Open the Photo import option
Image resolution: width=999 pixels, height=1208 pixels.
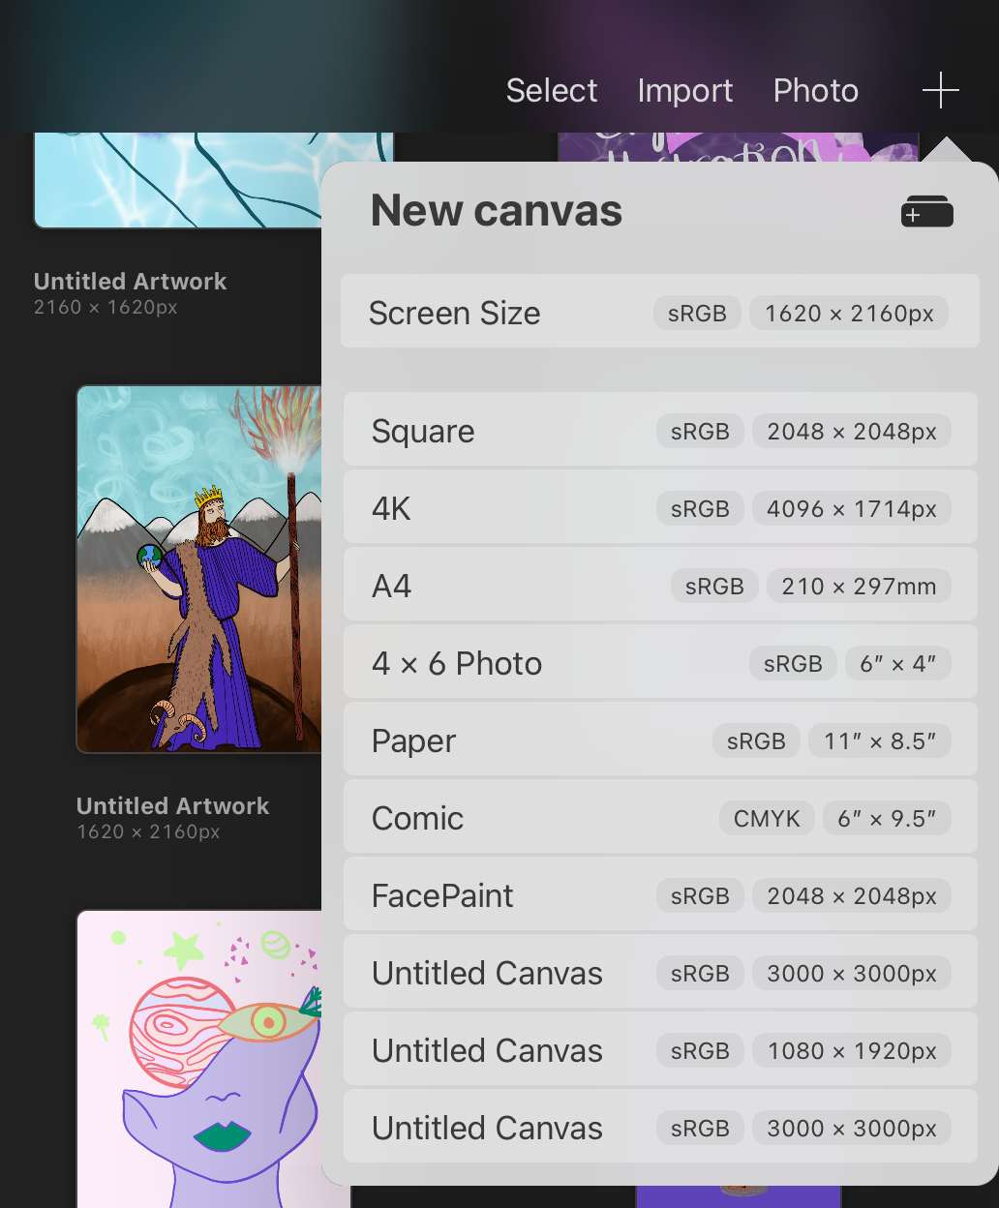(815, 90)
